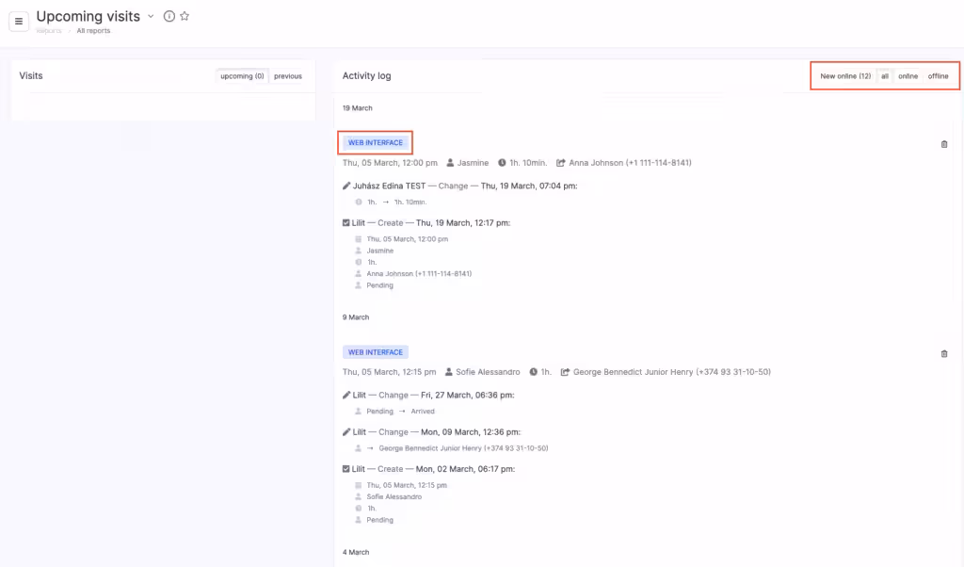
Task: Delete the 9 March activity entry
Action: pyautogui.click(x=944, y=354)
